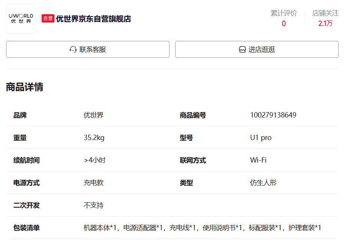Image resolution: width=345 pixels, height=241 pixels.
Task: Click the weight value 35.2kg
Action: pyautogui.click(x=94, y=138)
